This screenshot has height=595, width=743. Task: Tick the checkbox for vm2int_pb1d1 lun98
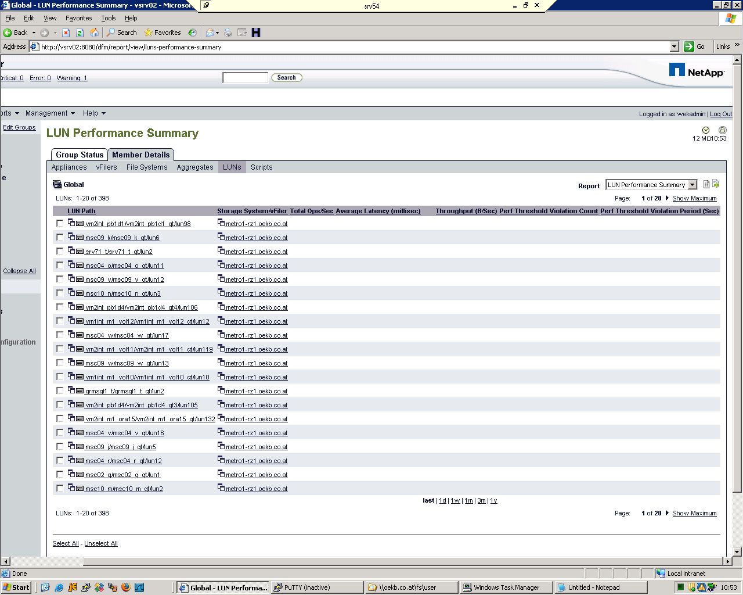pos(60,224)
